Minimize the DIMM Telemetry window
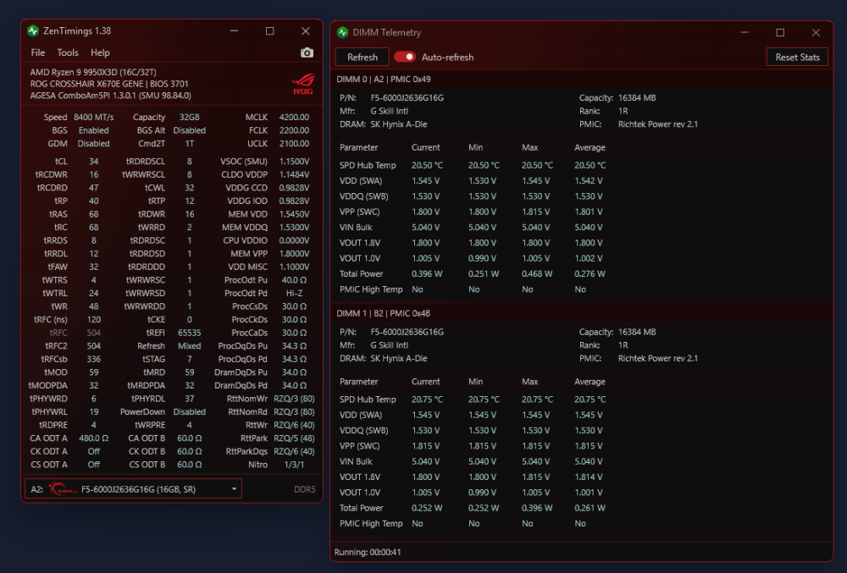The image size is (847, 573). click(745, 32)
